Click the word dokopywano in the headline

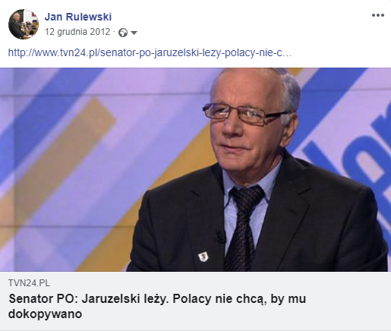(x=45, y=314)
